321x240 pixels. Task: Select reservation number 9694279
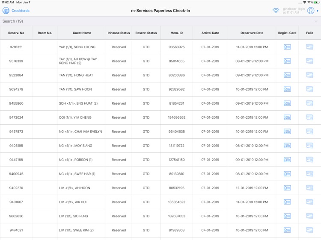coord(16,89)
